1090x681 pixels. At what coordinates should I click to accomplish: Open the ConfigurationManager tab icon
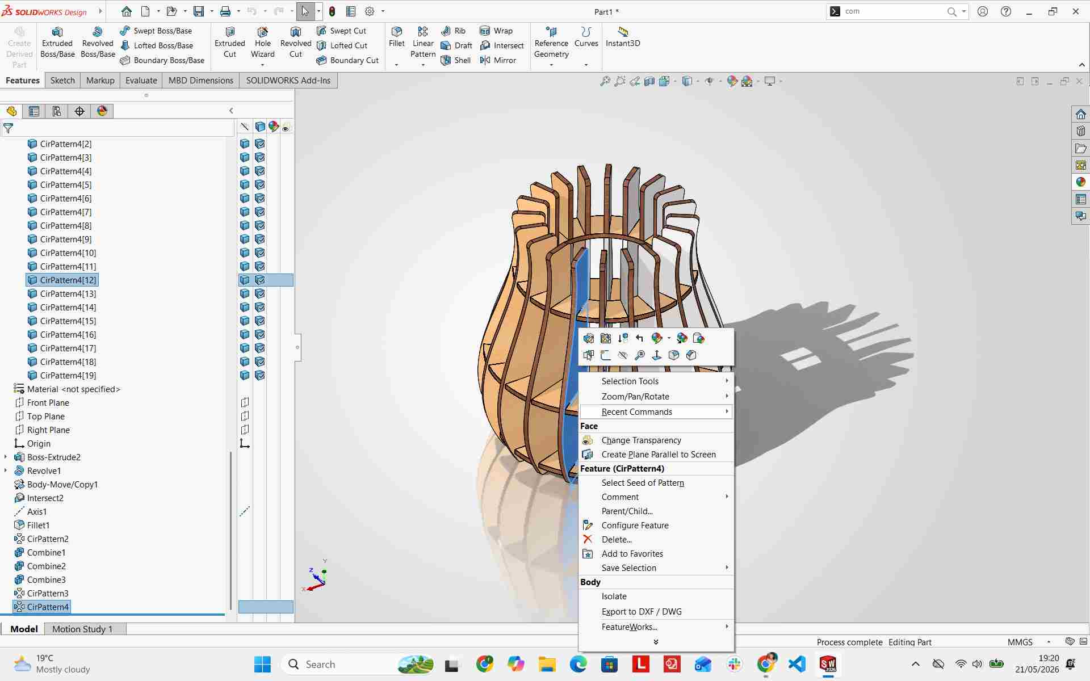click(57, 111)
